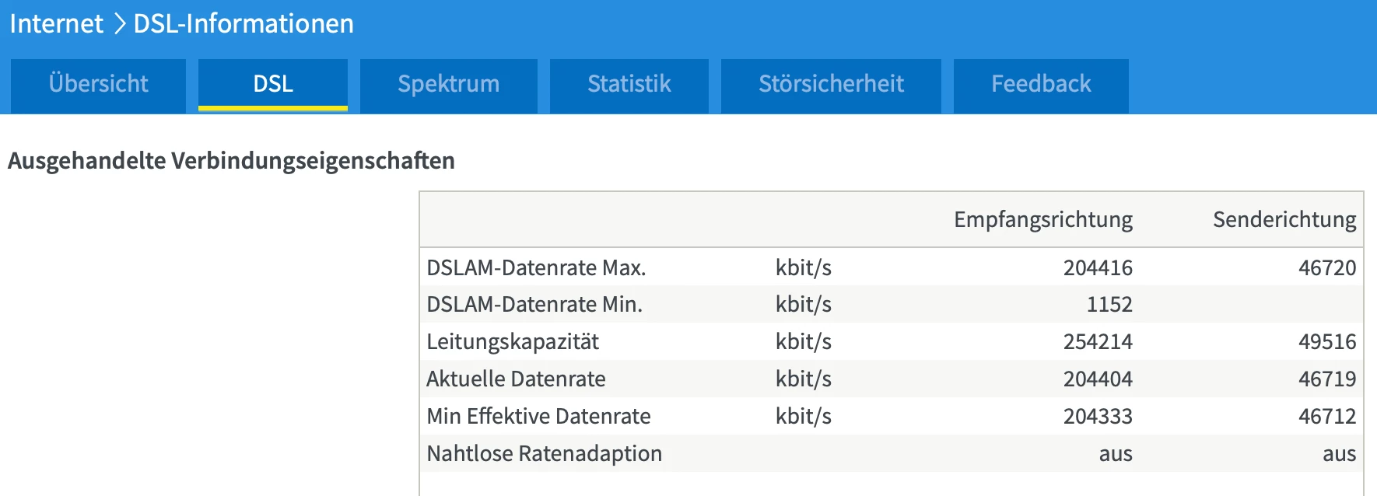Click the Leitungskapazität row label
The image size is (1377, 496).
click(x=513, y=342)
